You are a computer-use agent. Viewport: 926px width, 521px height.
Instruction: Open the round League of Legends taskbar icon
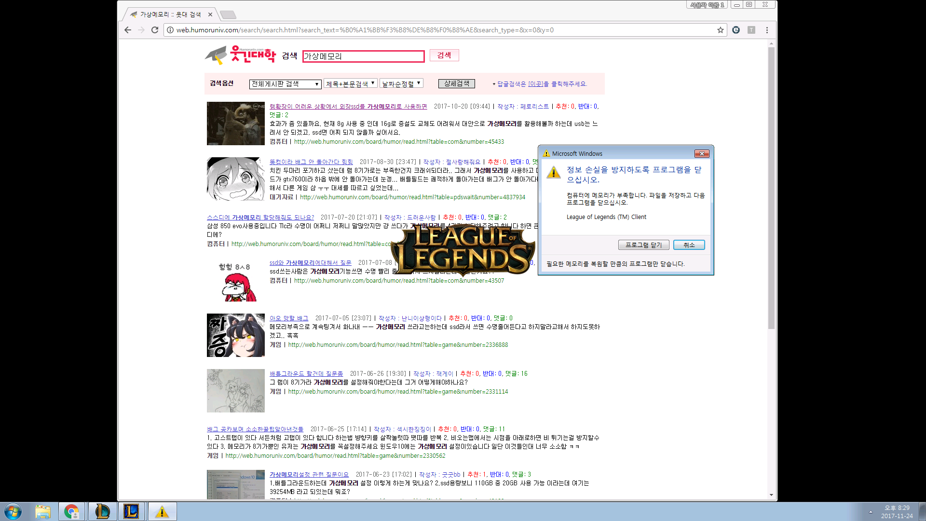(x=102, y=511)
